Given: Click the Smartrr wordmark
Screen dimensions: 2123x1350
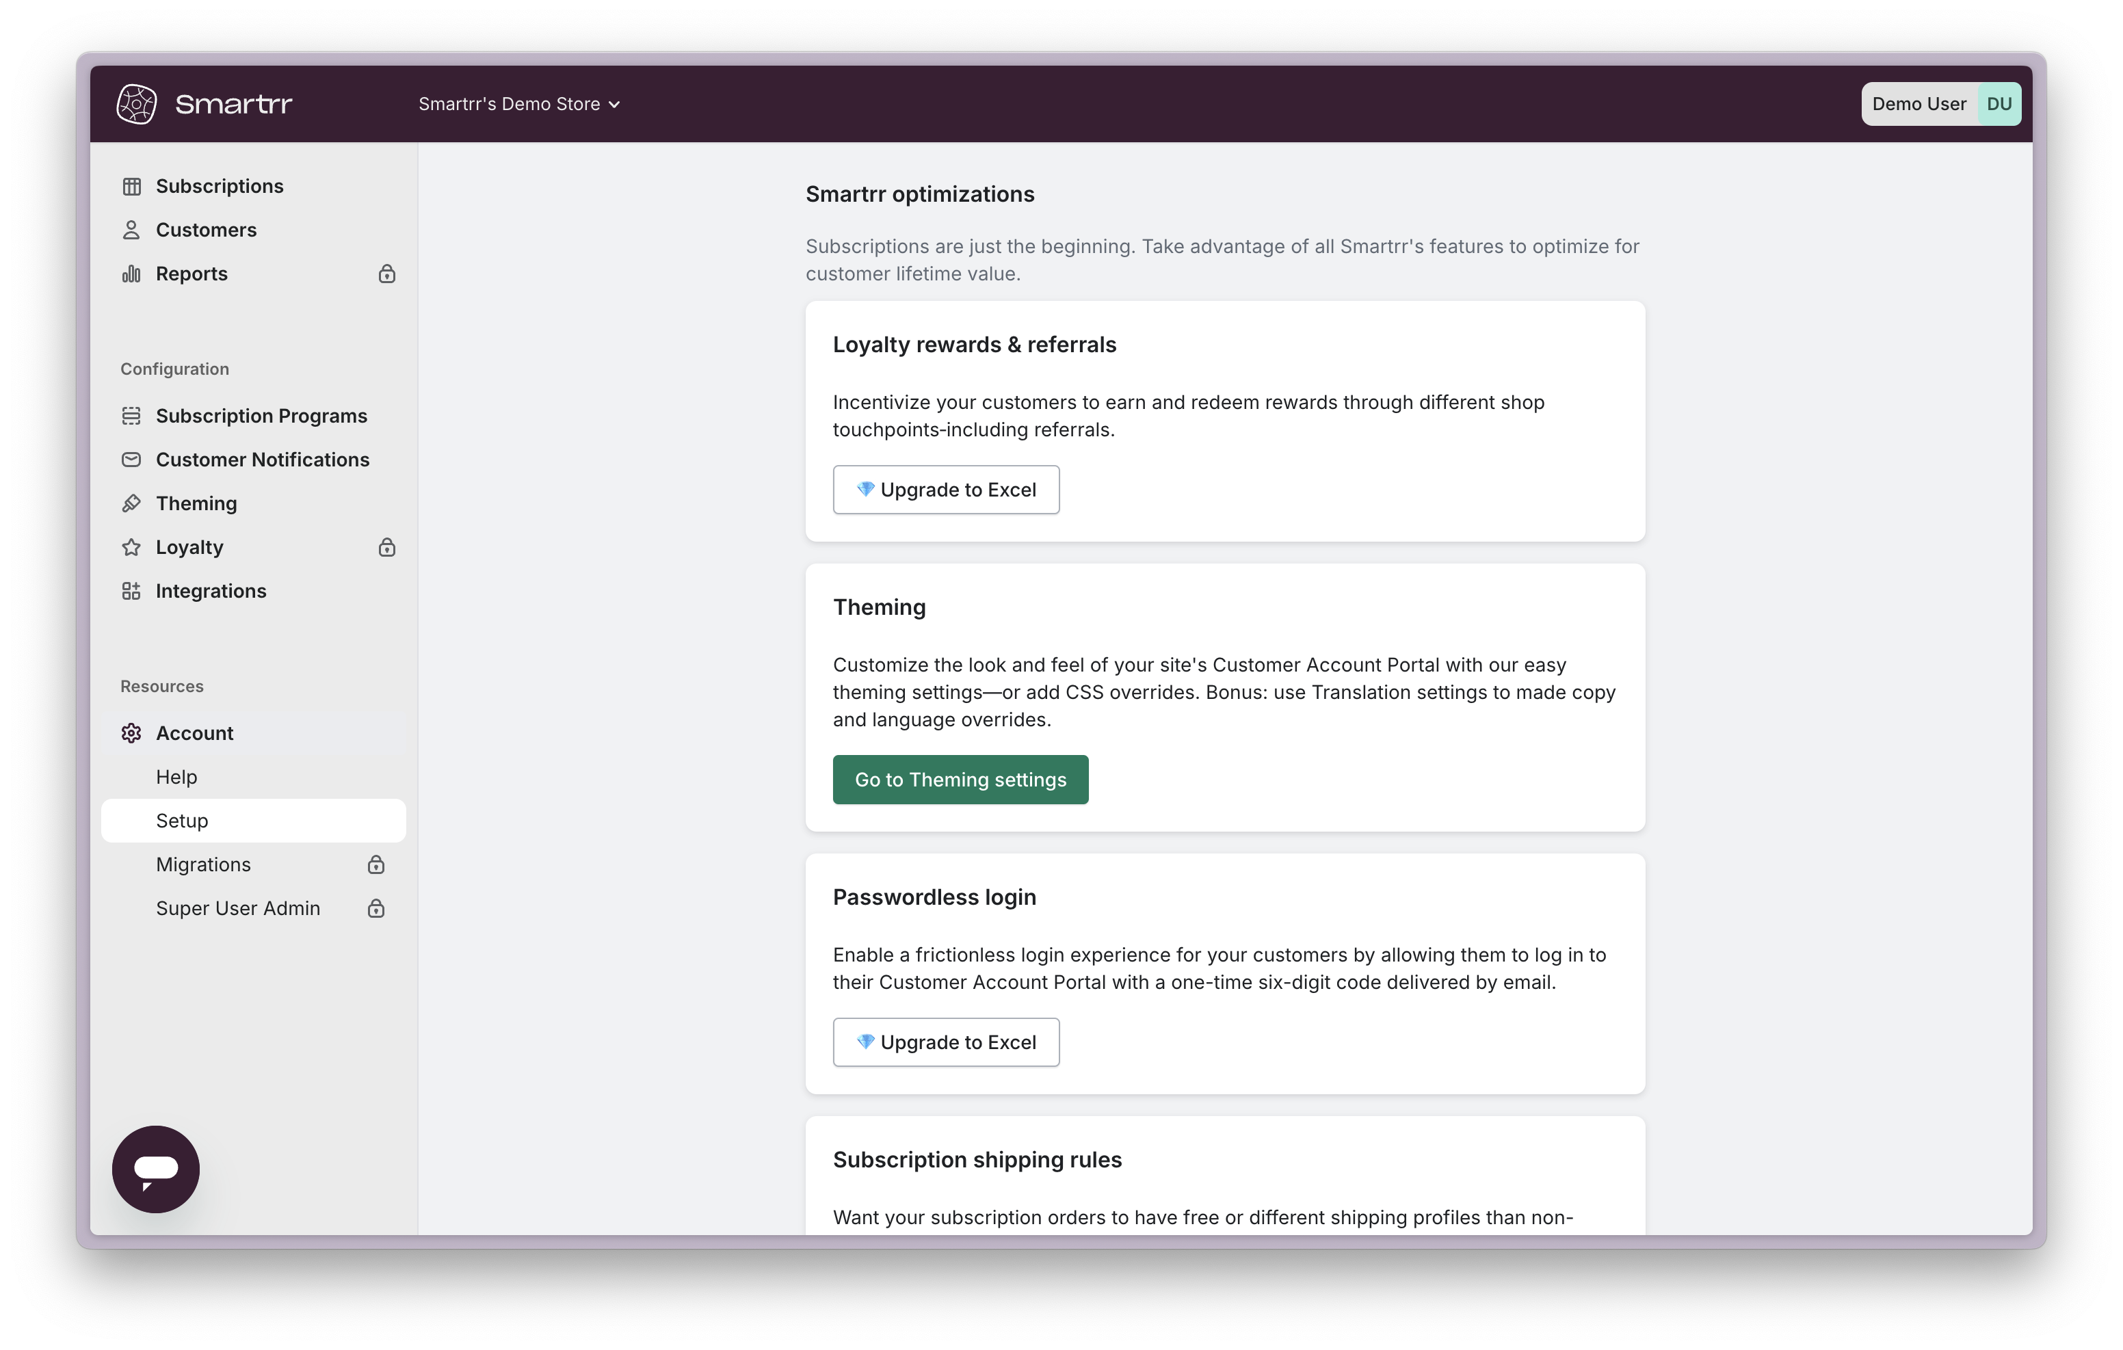Looking at the screenshot, I should (234, 104).
